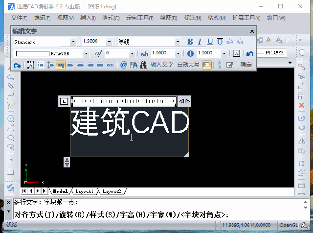Open the 插入(I) menu
313x233 pixels.
point(88,18)
